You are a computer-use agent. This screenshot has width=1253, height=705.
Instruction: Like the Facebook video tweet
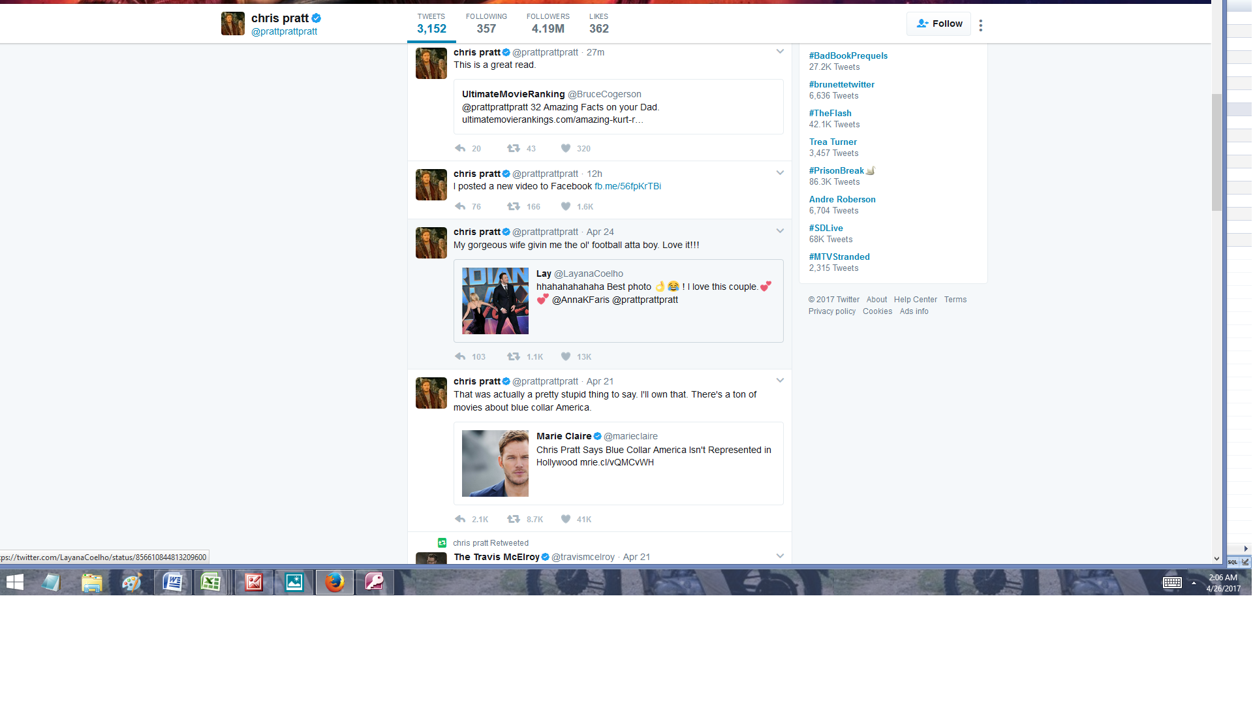coord(566,207)
